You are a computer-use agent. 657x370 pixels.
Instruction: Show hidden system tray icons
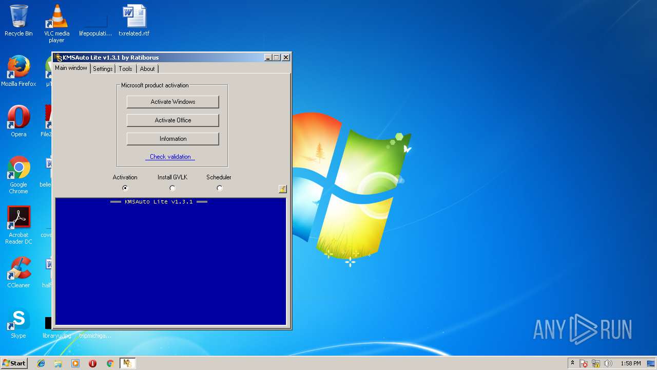point(573,363)
